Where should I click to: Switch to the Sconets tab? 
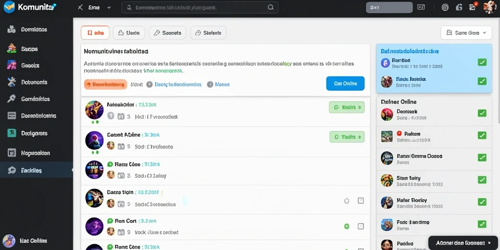167,33
